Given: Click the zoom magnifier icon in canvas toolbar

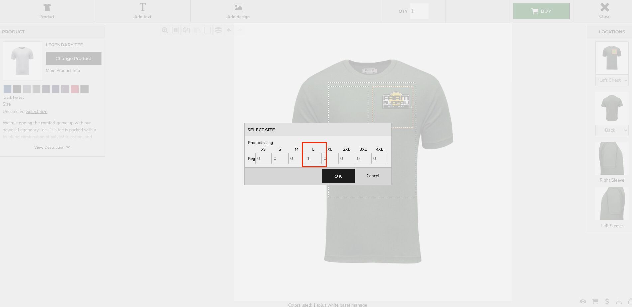Looking at the screenshot, I should 165,30.
